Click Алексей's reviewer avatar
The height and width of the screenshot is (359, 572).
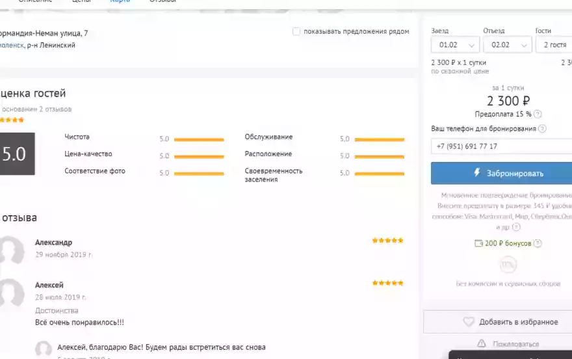pos(11,293)
